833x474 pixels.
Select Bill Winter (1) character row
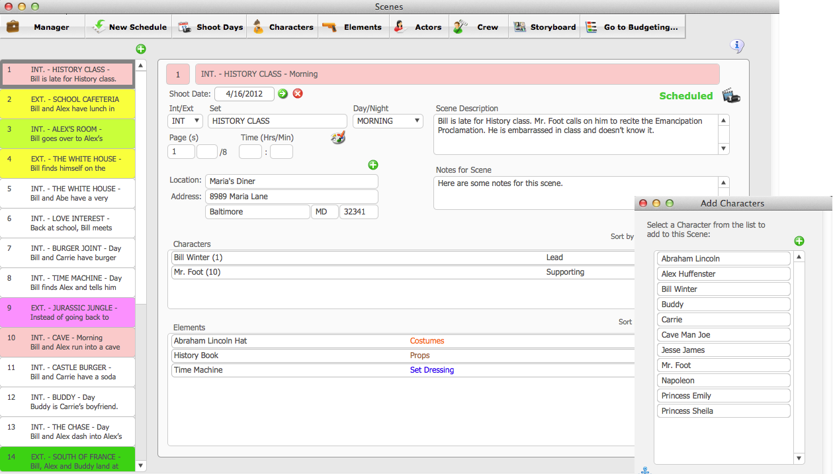click(402, 258)
